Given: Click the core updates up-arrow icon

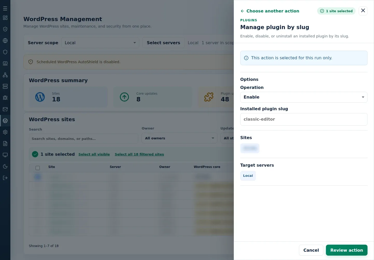Looking at the screenshot, I should coord(124,97).
